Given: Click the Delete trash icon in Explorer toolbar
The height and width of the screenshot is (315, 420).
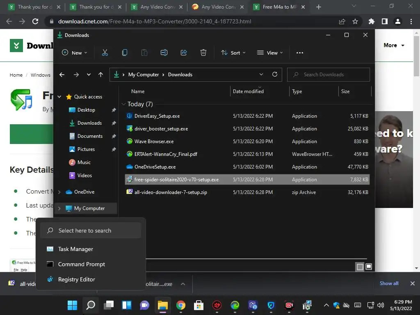Looking at the screenshot, I should [x=203, y=53].
